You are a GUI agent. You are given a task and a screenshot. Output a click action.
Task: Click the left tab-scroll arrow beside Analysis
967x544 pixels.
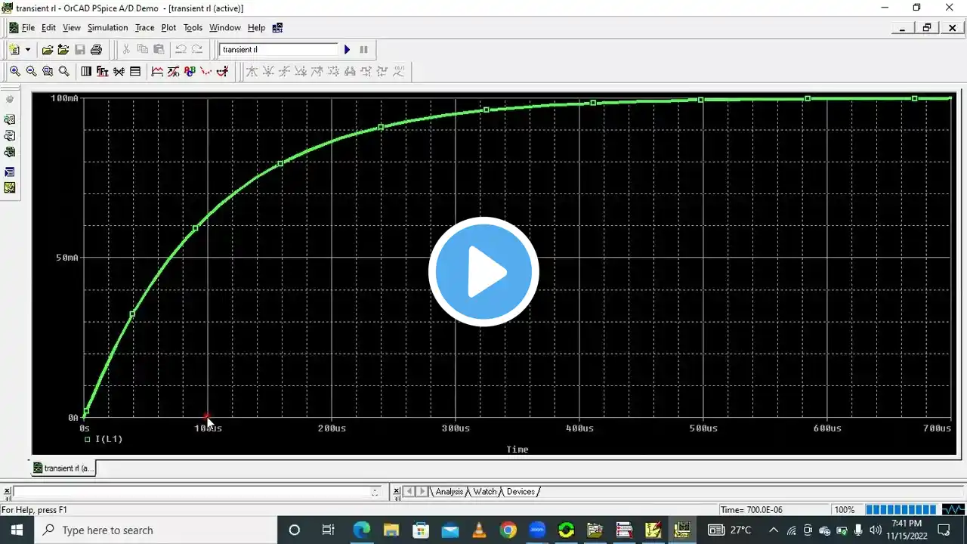(x=409, y=492)
